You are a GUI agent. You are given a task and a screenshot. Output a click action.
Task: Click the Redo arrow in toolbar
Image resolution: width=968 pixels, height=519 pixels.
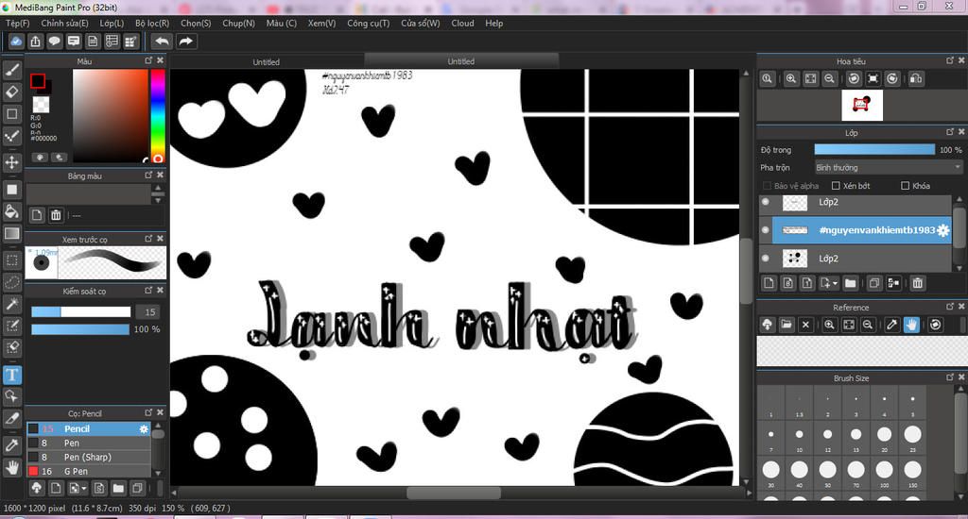click(185, 42)
